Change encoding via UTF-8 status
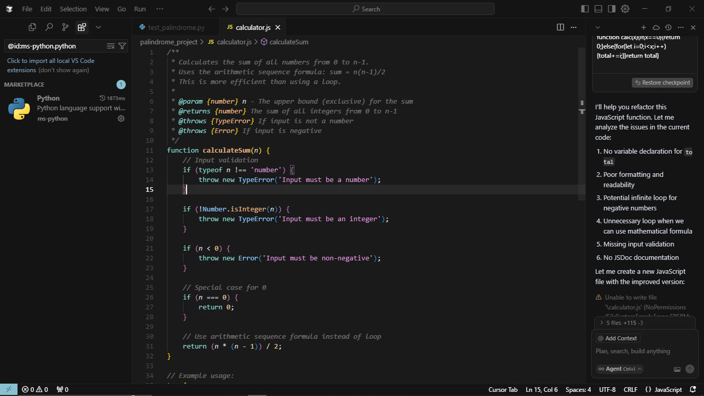704x396 pixels. point(608,390)
